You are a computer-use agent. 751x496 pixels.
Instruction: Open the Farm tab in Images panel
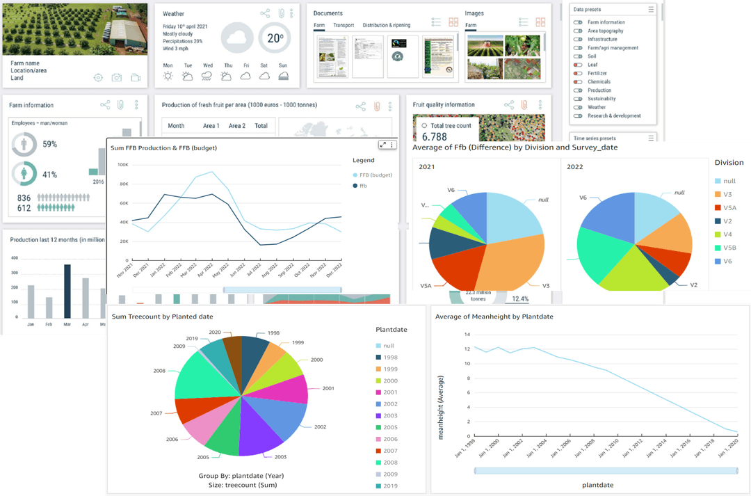pos(471,26)
